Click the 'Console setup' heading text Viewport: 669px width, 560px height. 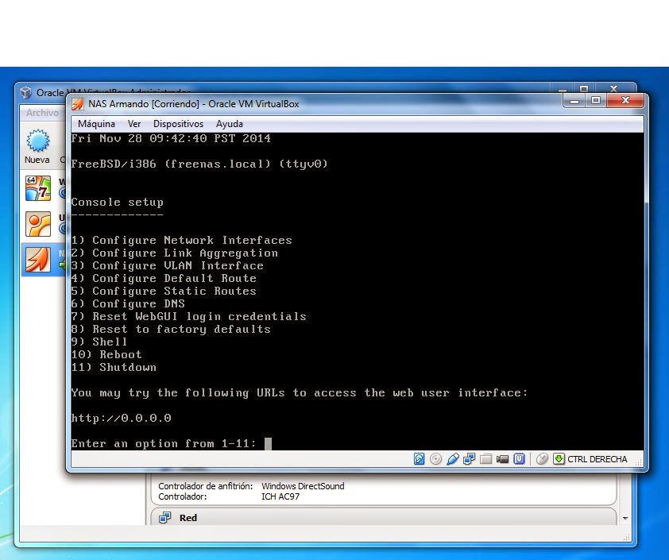point(118,203)
